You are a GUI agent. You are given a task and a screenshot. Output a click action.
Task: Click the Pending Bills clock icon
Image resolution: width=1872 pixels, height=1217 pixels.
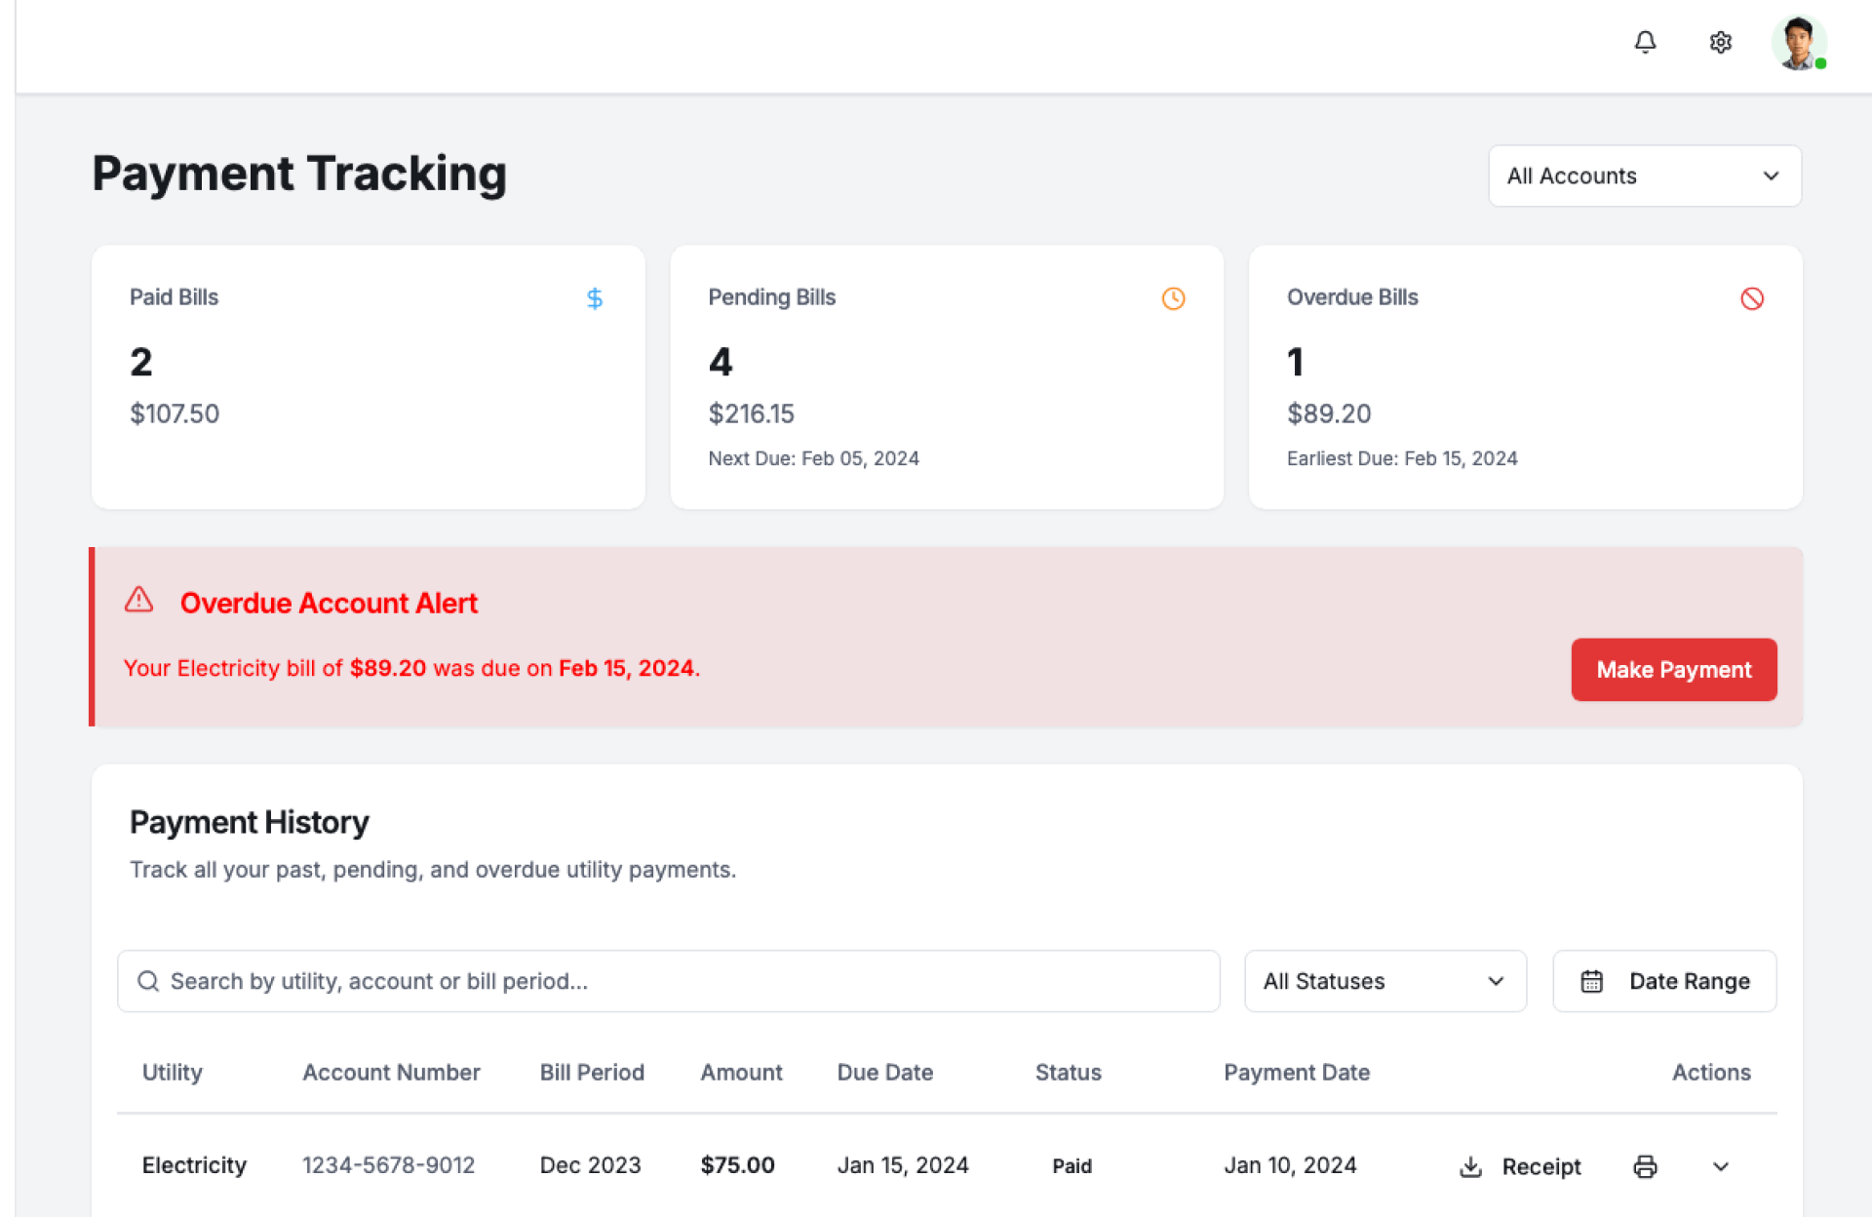(x=1173, y=298)
